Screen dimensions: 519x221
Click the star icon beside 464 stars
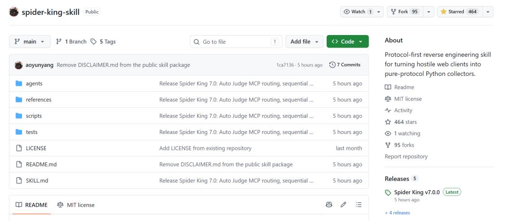coord(388,122)
